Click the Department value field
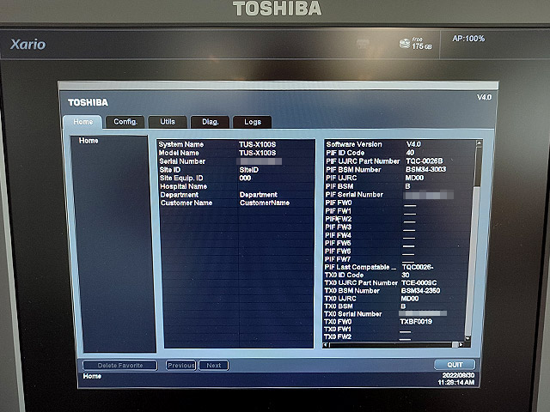 coord(259,195)
